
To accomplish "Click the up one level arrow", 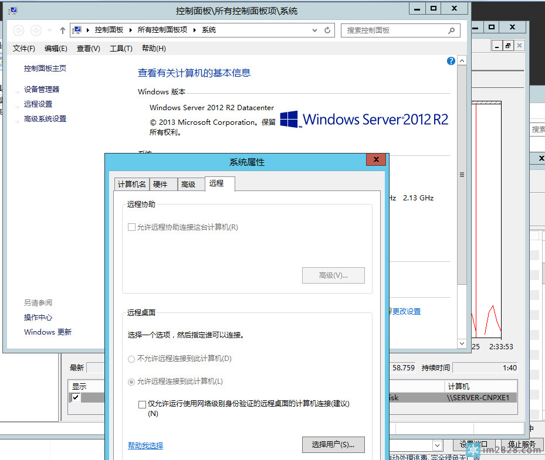I will (63, 30).
